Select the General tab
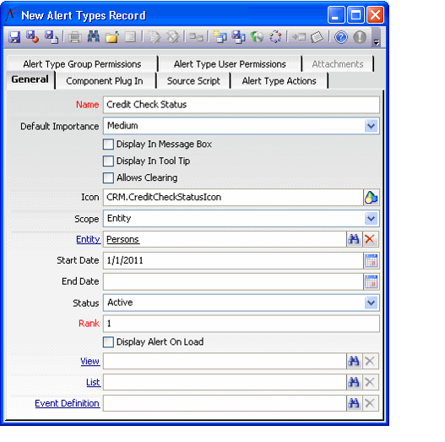445x442 pixels. click(x=30, y=79)
